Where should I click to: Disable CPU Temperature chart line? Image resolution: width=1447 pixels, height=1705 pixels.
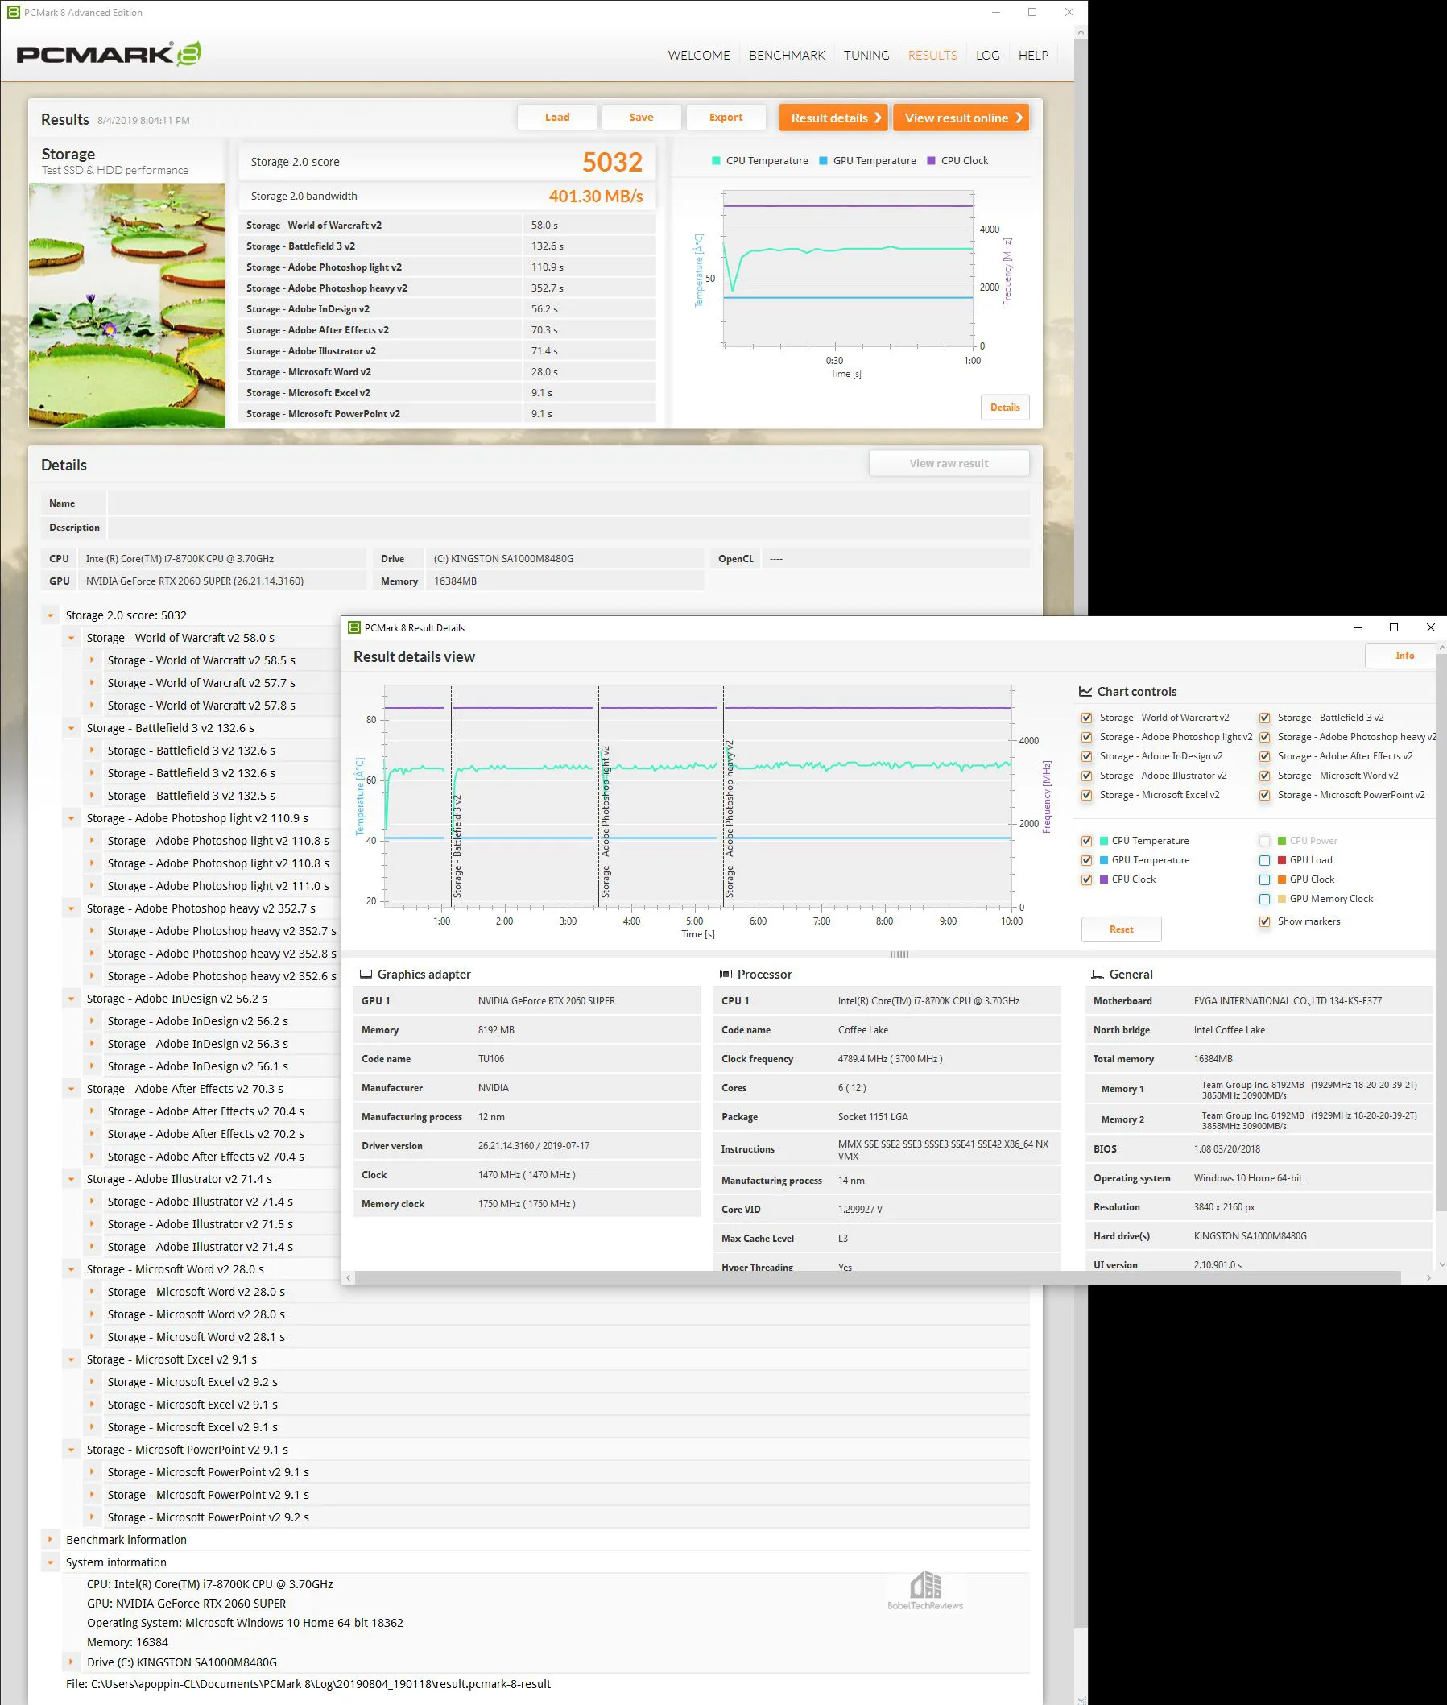point(1087,841)
